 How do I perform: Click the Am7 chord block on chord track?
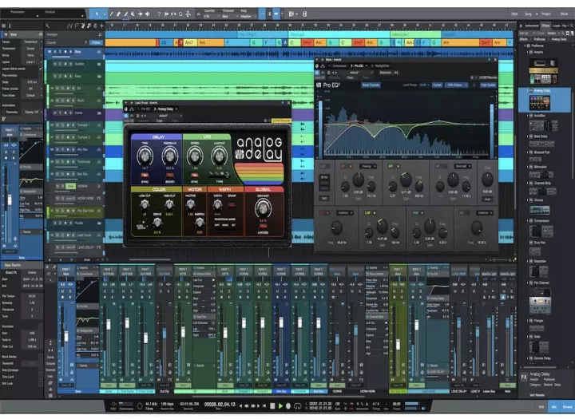click(x=189, y=42)
